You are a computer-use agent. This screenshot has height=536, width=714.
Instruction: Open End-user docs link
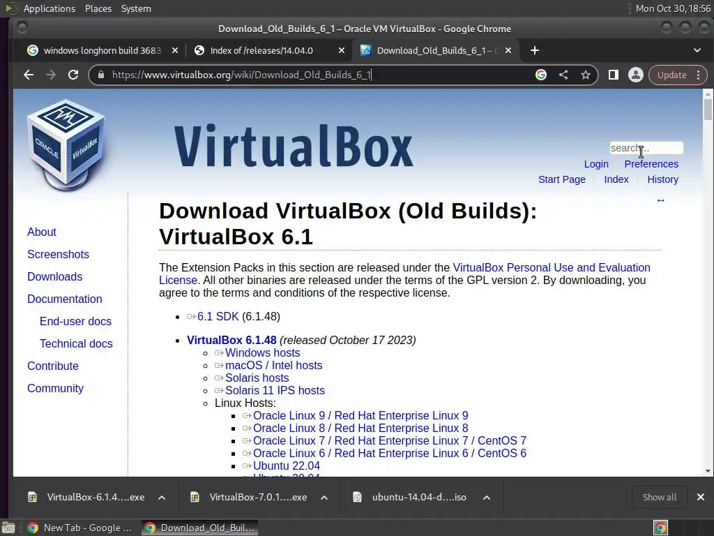pos(75,321)
